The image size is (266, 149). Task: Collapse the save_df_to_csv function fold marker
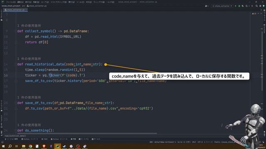click(x=16, y=103)
